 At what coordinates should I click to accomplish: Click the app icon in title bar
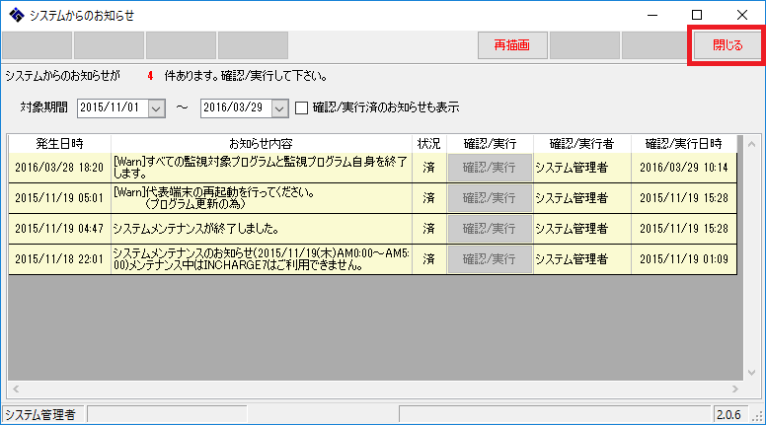coord(16,15)
